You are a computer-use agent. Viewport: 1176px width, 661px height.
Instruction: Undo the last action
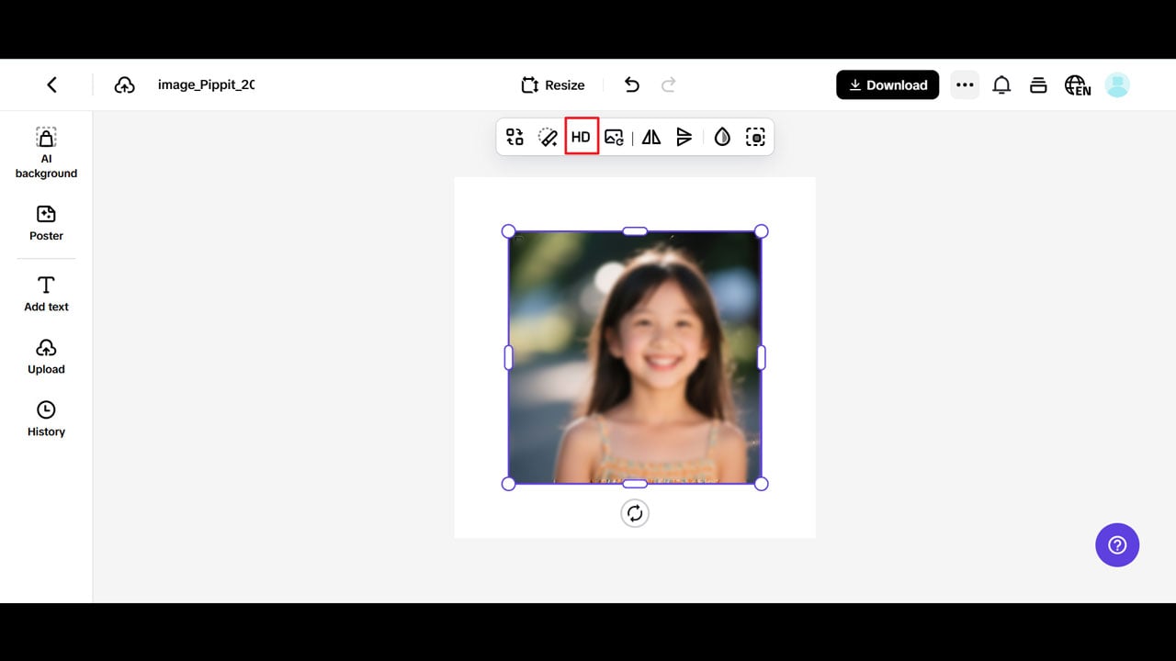coord(631,84)
